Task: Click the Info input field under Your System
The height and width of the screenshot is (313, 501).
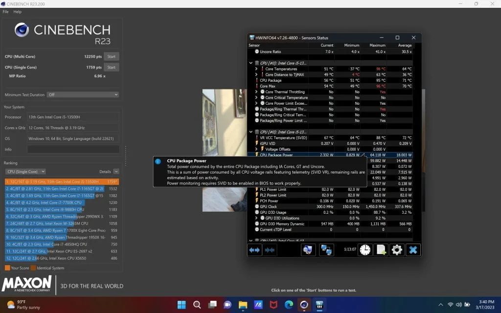Action: click(x=73, y=149)
